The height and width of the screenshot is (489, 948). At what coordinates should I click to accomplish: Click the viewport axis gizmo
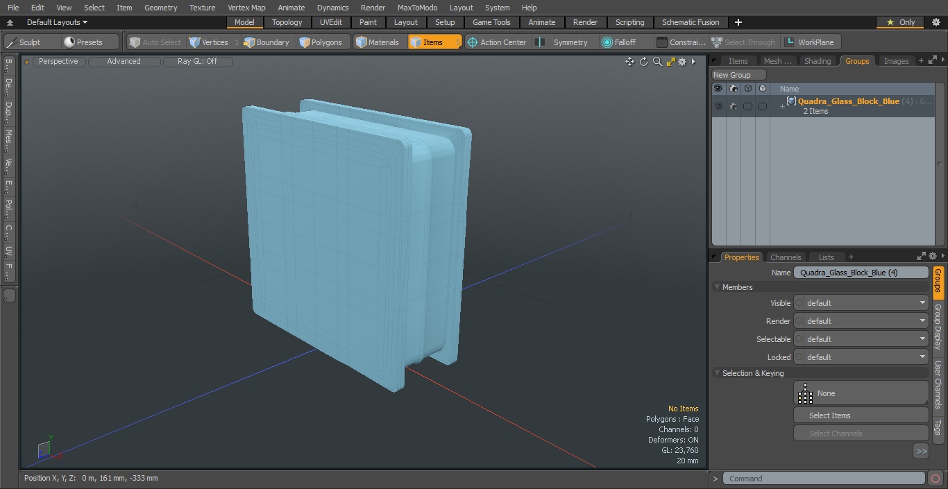(x=47, y=449)
